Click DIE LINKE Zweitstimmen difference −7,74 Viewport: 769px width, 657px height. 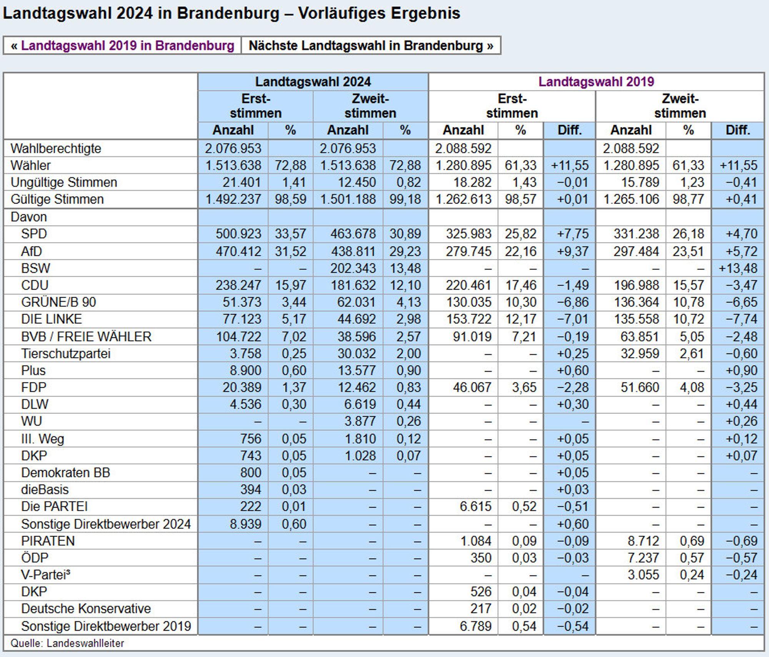tap(741, 319)
